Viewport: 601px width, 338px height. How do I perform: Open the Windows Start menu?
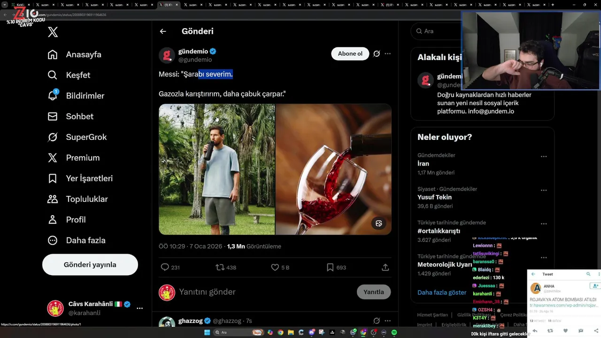tap(207, 332)
